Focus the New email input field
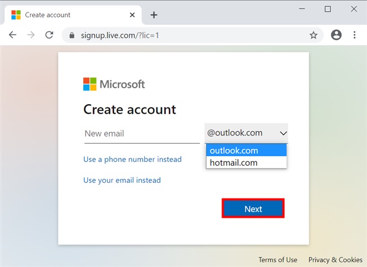Image resolution: width=367 pixels, height=267 pixels. (142, 134)
